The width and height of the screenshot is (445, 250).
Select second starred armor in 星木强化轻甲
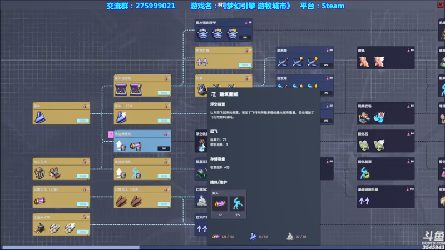tap(217, 34)
